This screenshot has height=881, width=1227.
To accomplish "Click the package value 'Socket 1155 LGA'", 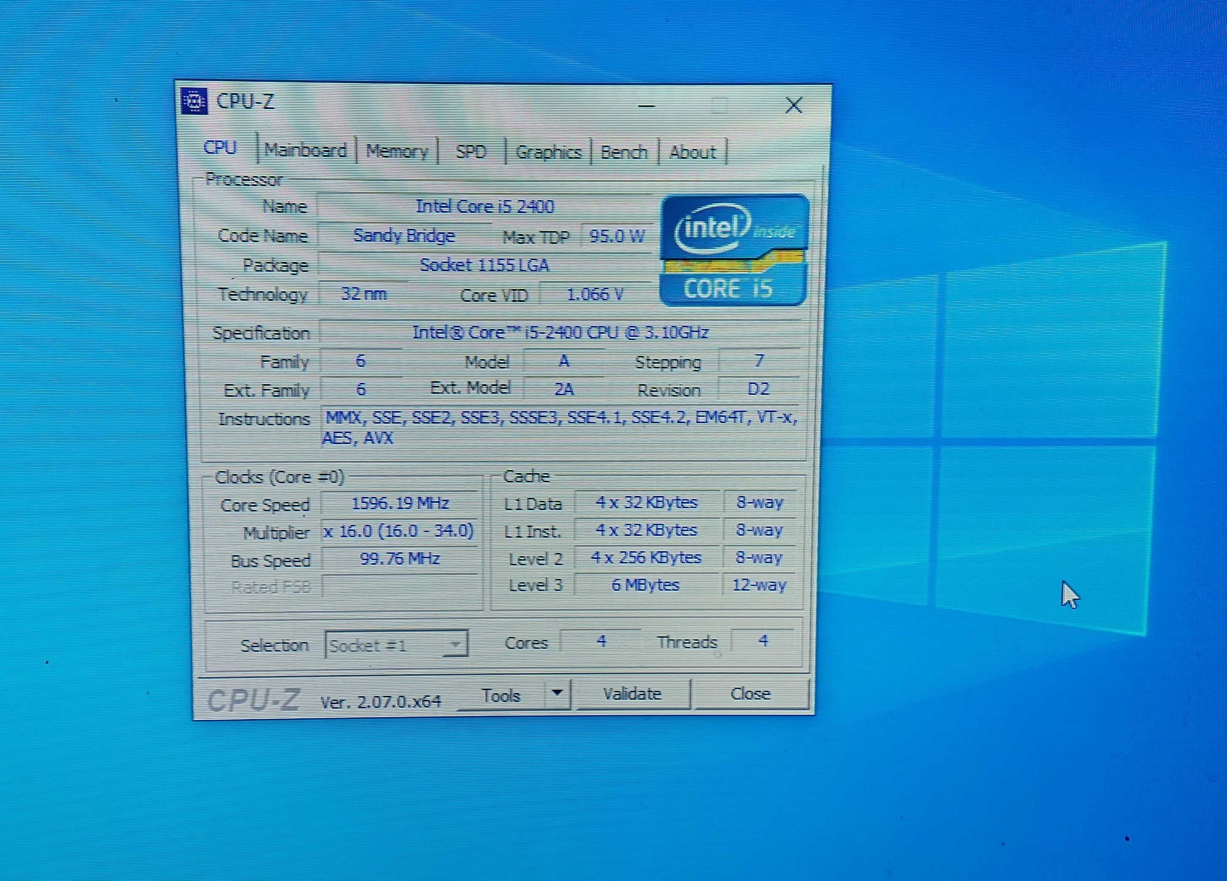I will click(x=484, y=265).
